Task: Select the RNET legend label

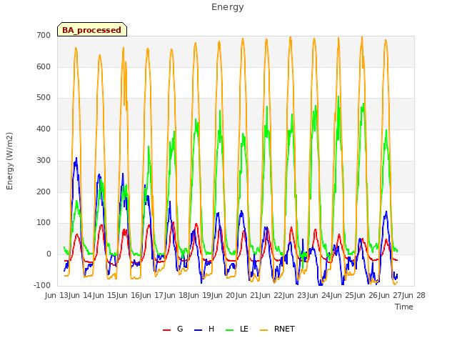Action: 284,329
